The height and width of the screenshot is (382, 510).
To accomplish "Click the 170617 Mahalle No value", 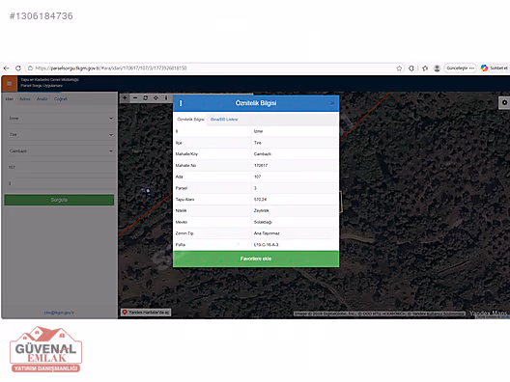I will (x=261, y=165).
